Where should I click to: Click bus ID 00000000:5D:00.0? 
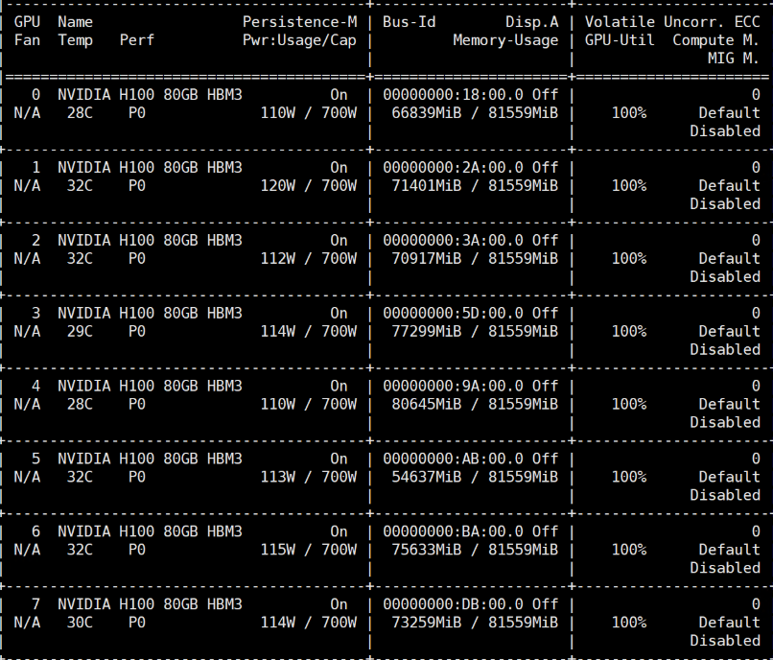[453, 314]
